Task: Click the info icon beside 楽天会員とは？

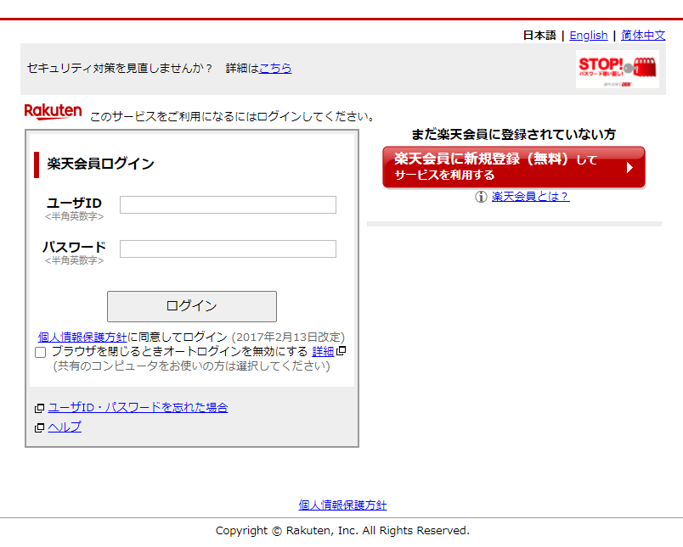Action: coord(481,197)
